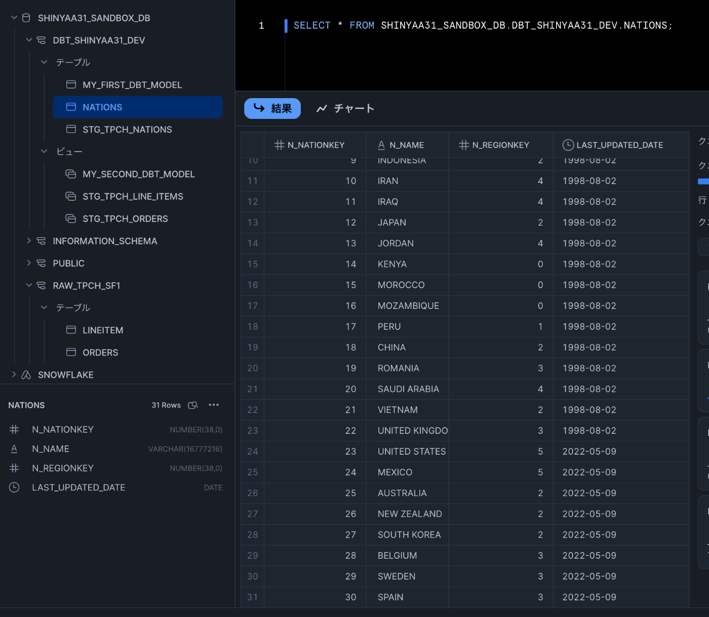Viewport: 709px width, 617px height.
Task: Click nation key 17 in PERU row
Action: coord(315,327)
